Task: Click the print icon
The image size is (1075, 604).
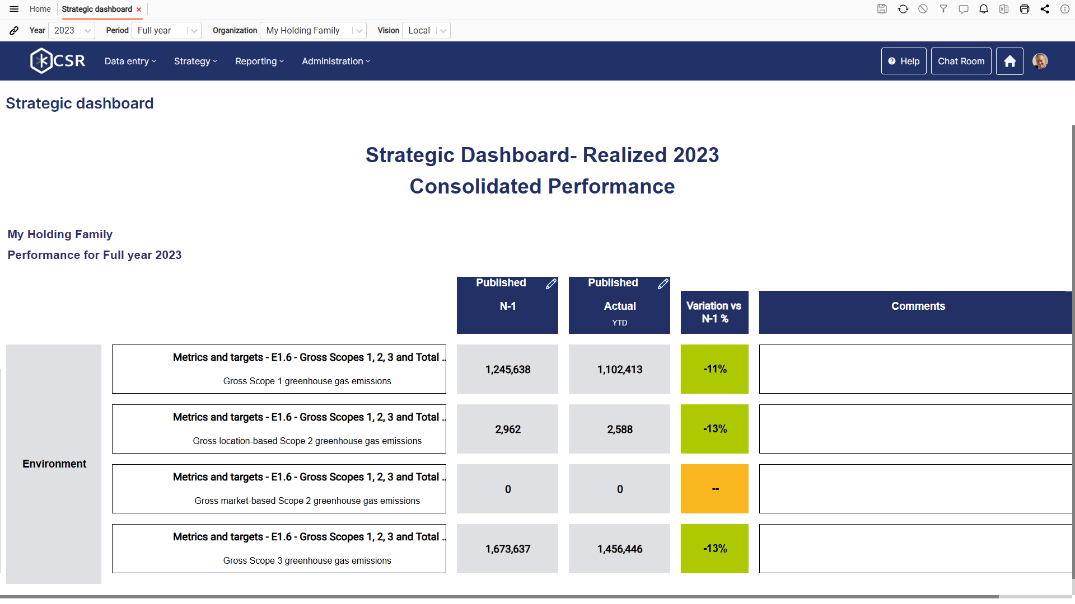Action: click(x=1025, y=9)
